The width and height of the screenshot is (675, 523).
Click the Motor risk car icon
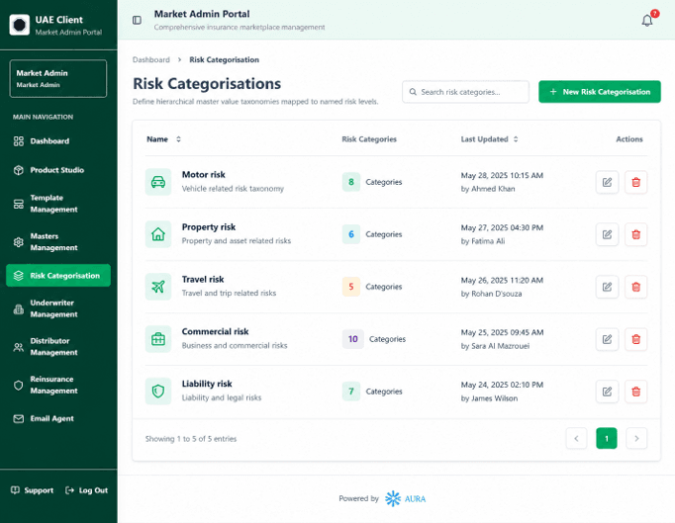click(x=158, y=182)
